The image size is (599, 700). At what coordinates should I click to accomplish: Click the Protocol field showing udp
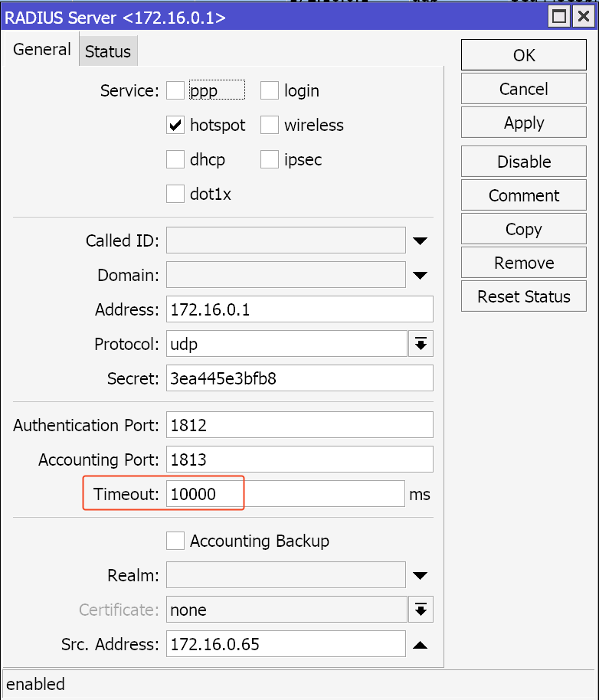pyautogui.click(x=286, y=344)
